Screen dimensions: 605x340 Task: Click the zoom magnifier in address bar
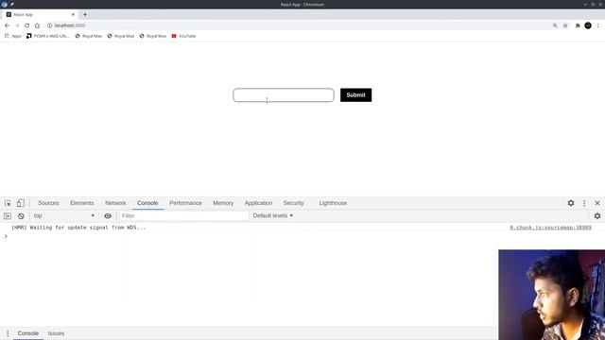tap(555, 25)
